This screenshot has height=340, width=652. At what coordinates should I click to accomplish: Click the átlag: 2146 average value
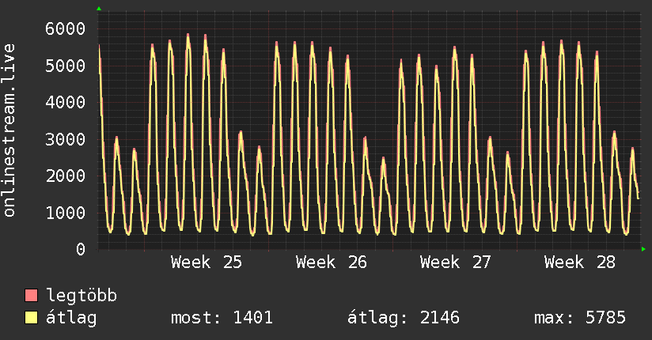(x=404, y=318)
